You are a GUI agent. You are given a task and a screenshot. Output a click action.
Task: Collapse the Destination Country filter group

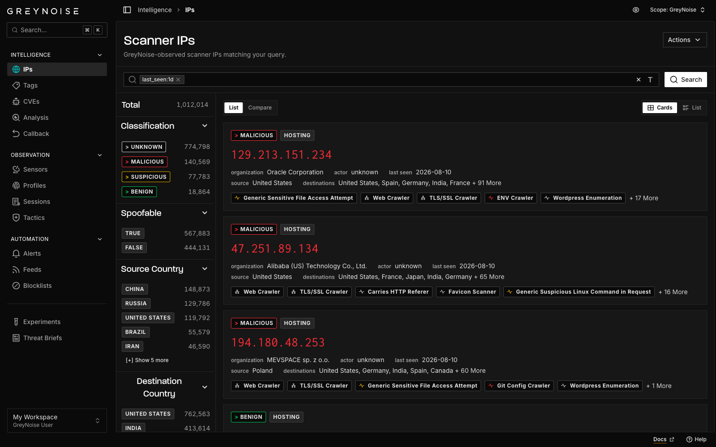pos(205,387)
